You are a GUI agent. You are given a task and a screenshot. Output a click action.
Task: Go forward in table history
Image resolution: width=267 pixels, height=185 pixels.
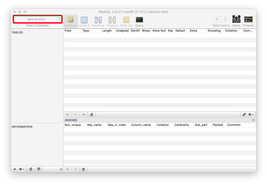point(225,19)
